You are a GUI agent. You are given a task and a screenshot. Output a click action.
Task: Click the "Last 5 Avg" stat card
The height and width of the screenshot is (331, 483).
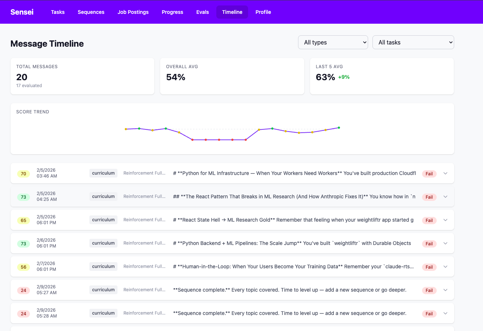click(x=382, y=76)
